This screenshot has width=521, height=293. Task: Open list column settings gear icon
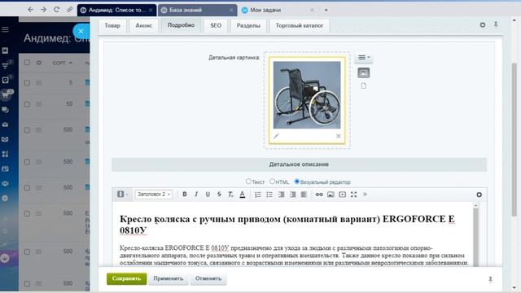click(x=39, y=63)
